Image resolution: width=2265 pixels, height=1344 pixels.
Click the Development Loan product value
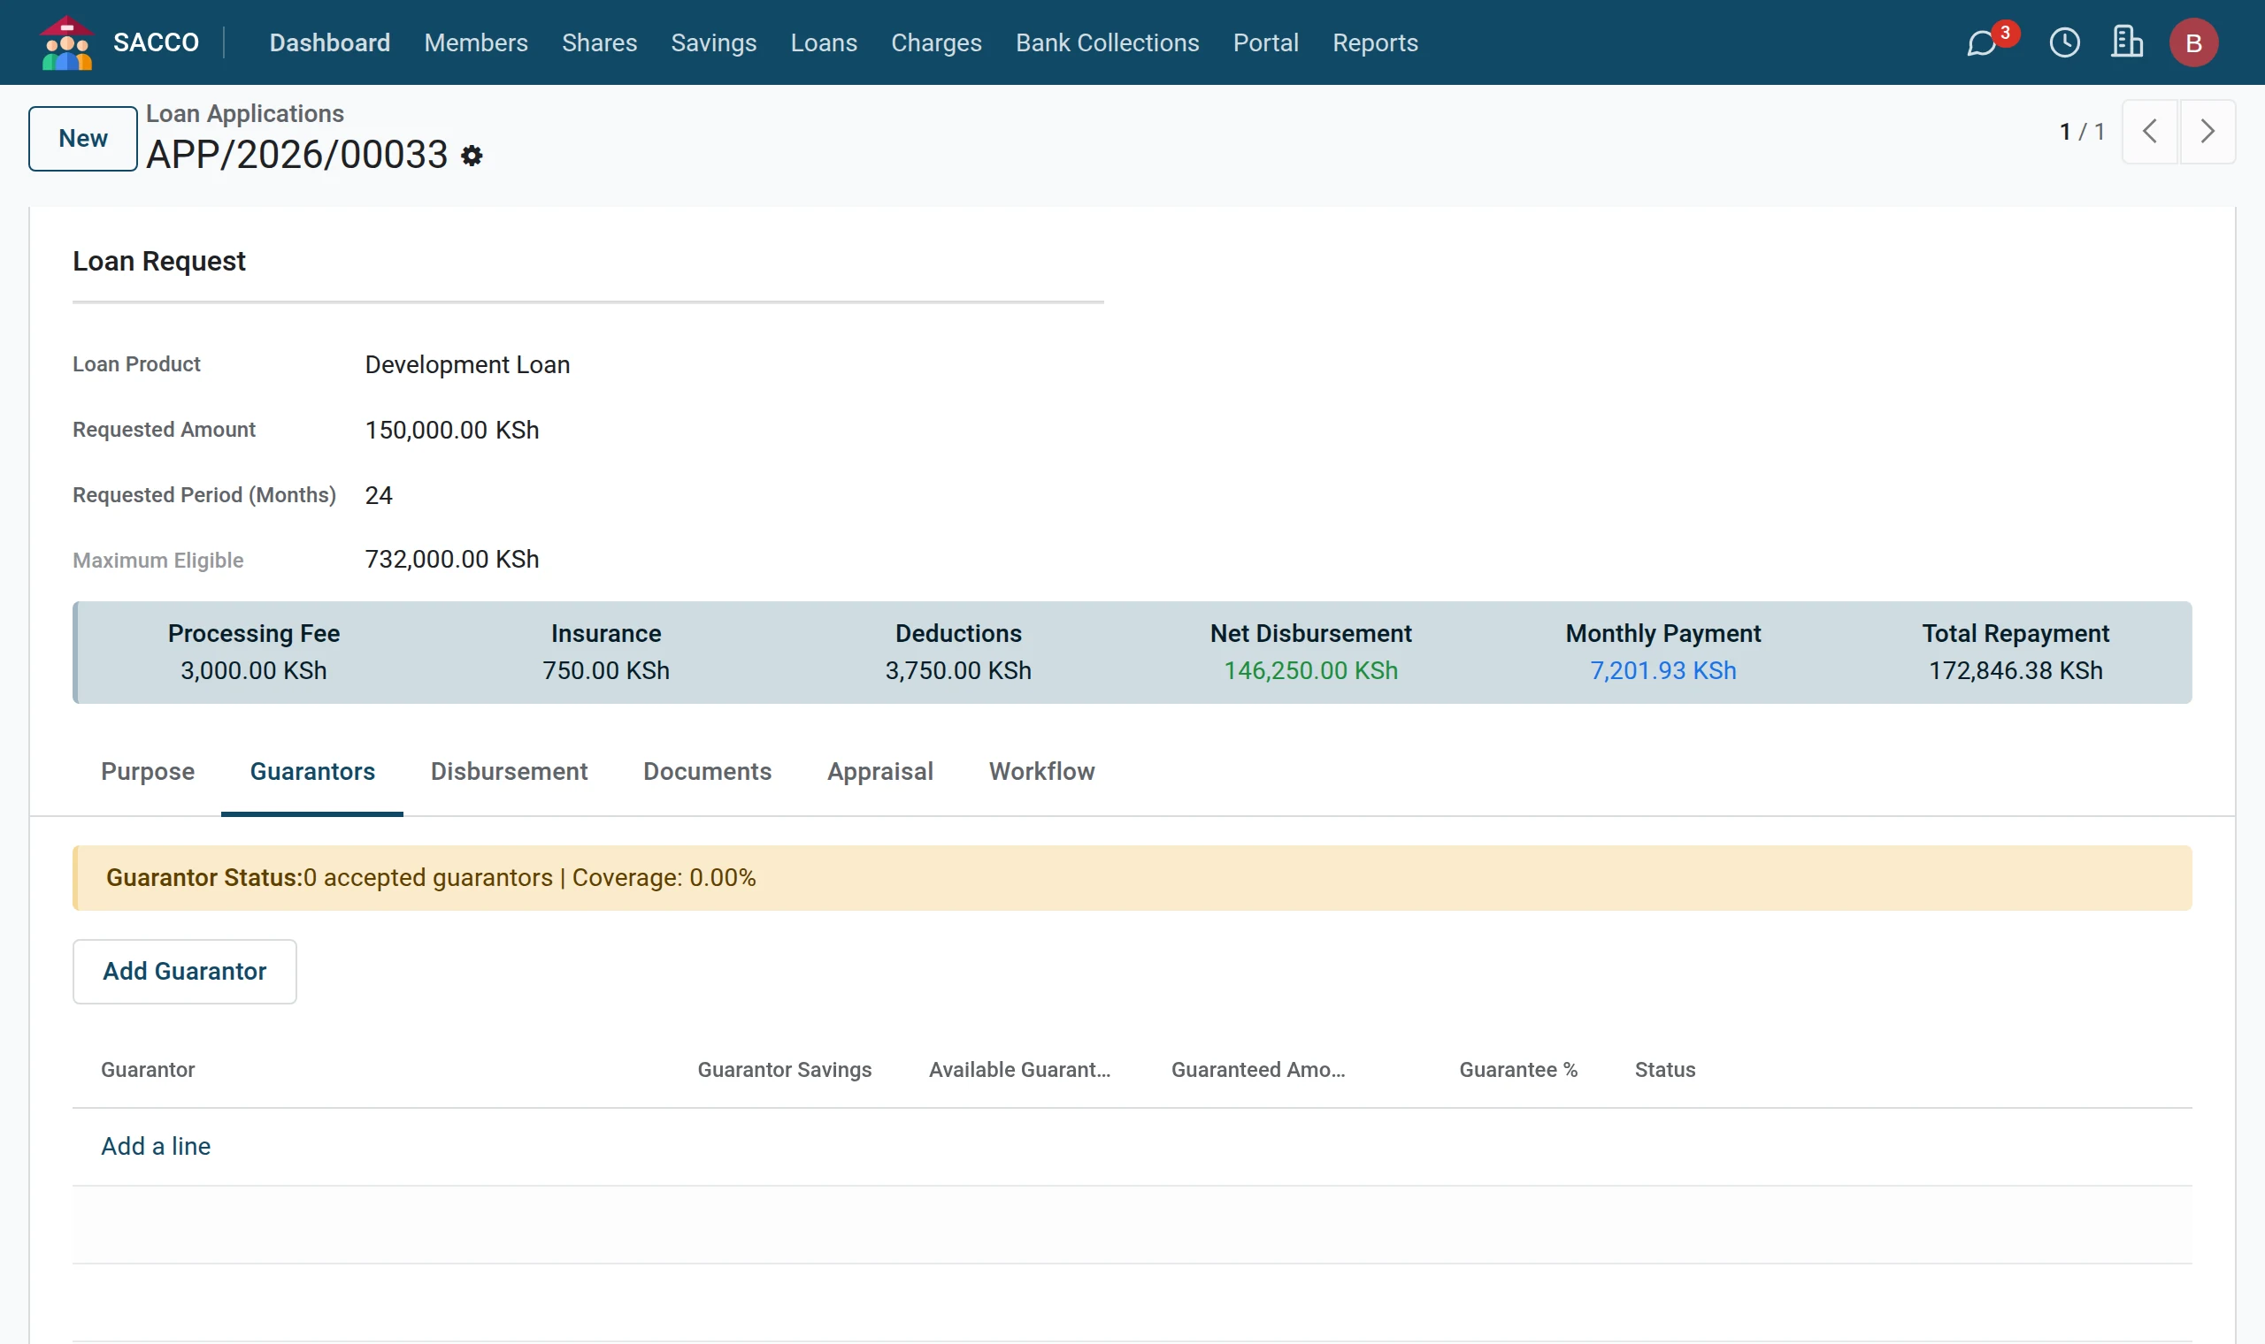point(467,364)
